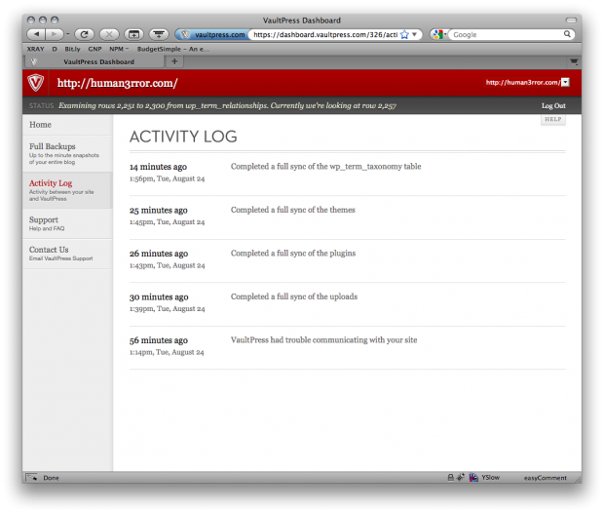The width and height of the screenshot is (604, 514).
Task: Expand the NPM bookmarks folder
Action: pos(119,49)
